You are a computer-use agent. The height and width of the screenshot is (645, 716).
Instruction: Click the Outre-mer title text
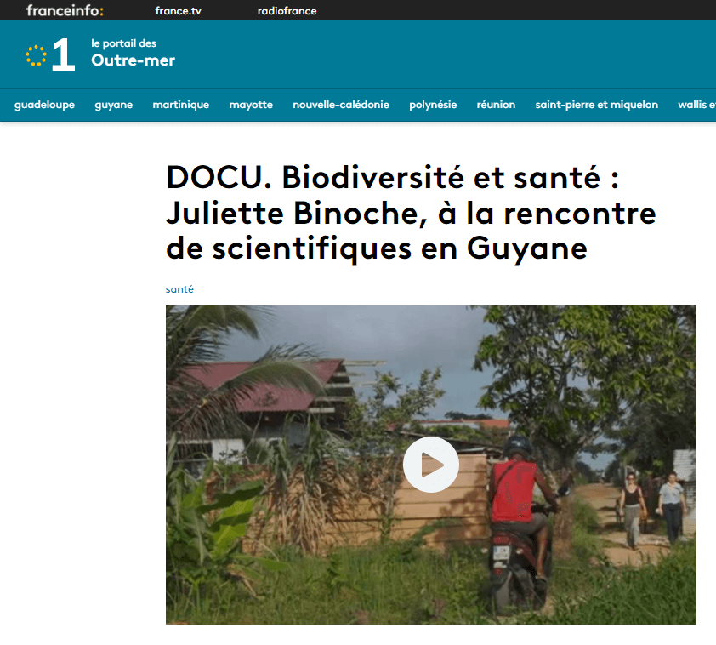click(x=133, y=60)
